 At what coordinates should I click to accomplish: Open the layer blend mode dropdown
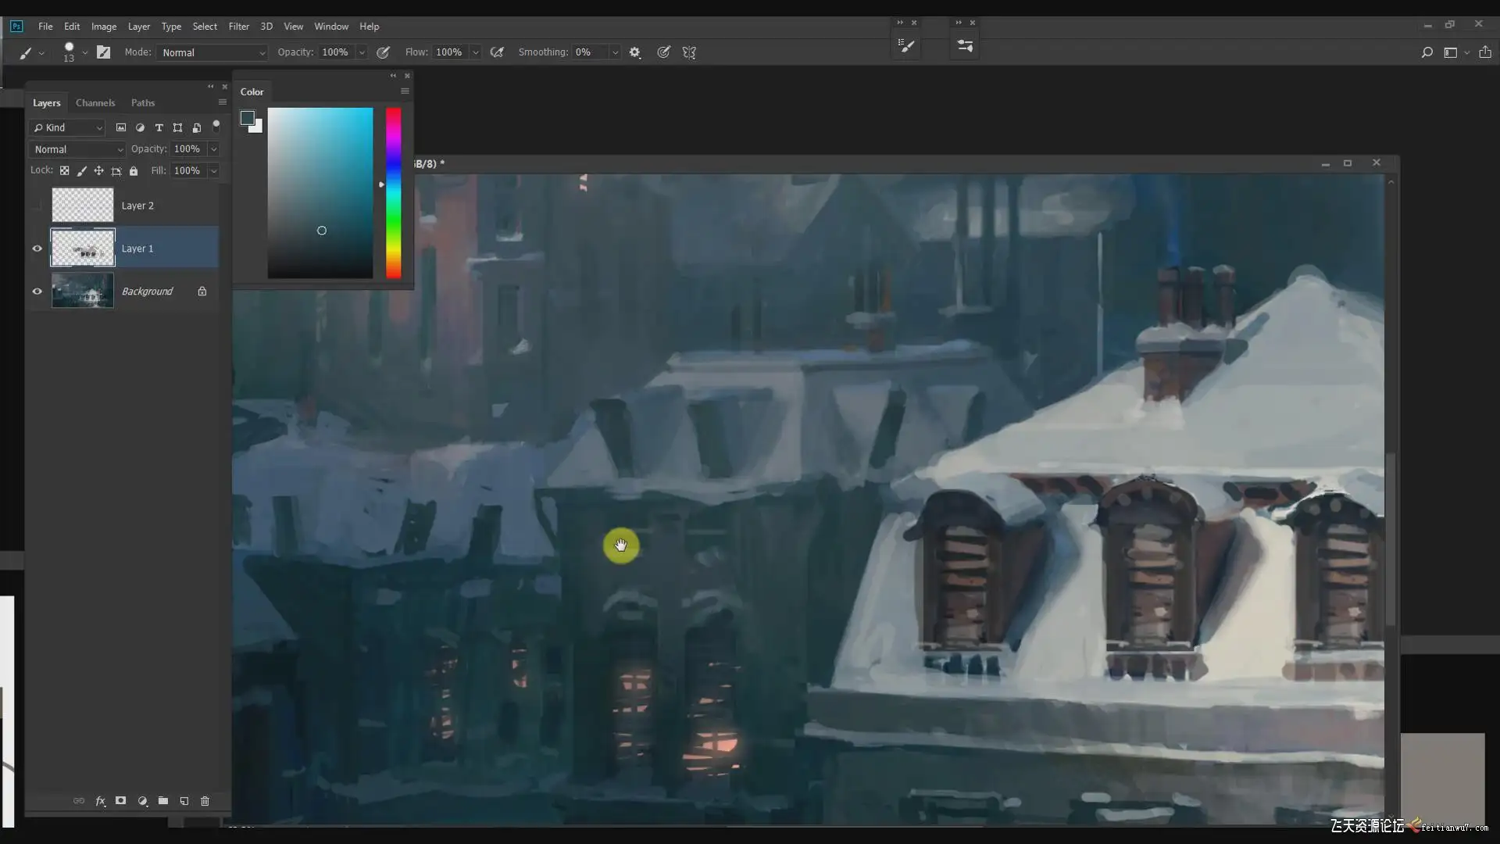(x=77, y=149)
